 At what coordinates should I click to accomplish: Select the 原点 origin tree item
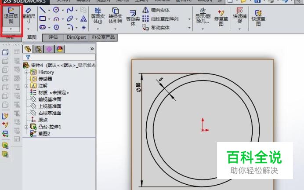tap(40, 120)
